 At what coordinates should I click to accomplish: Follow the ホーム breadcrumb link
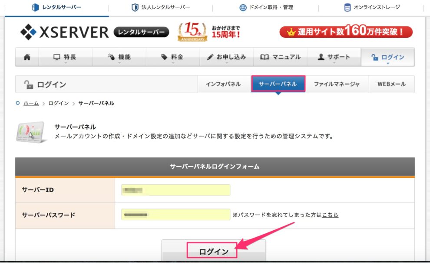(x=31, y=103)
